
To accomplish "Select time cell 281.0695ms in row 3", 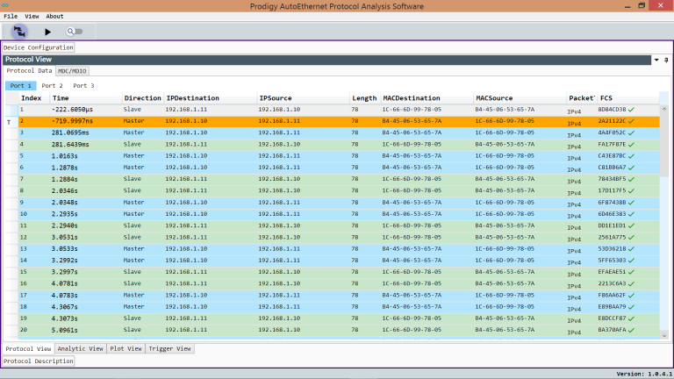I will pos(70,132).
